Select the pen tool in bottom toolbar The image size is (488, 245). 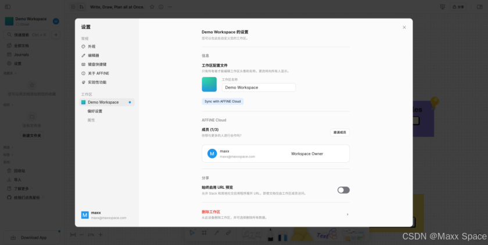tap(270, 235)
